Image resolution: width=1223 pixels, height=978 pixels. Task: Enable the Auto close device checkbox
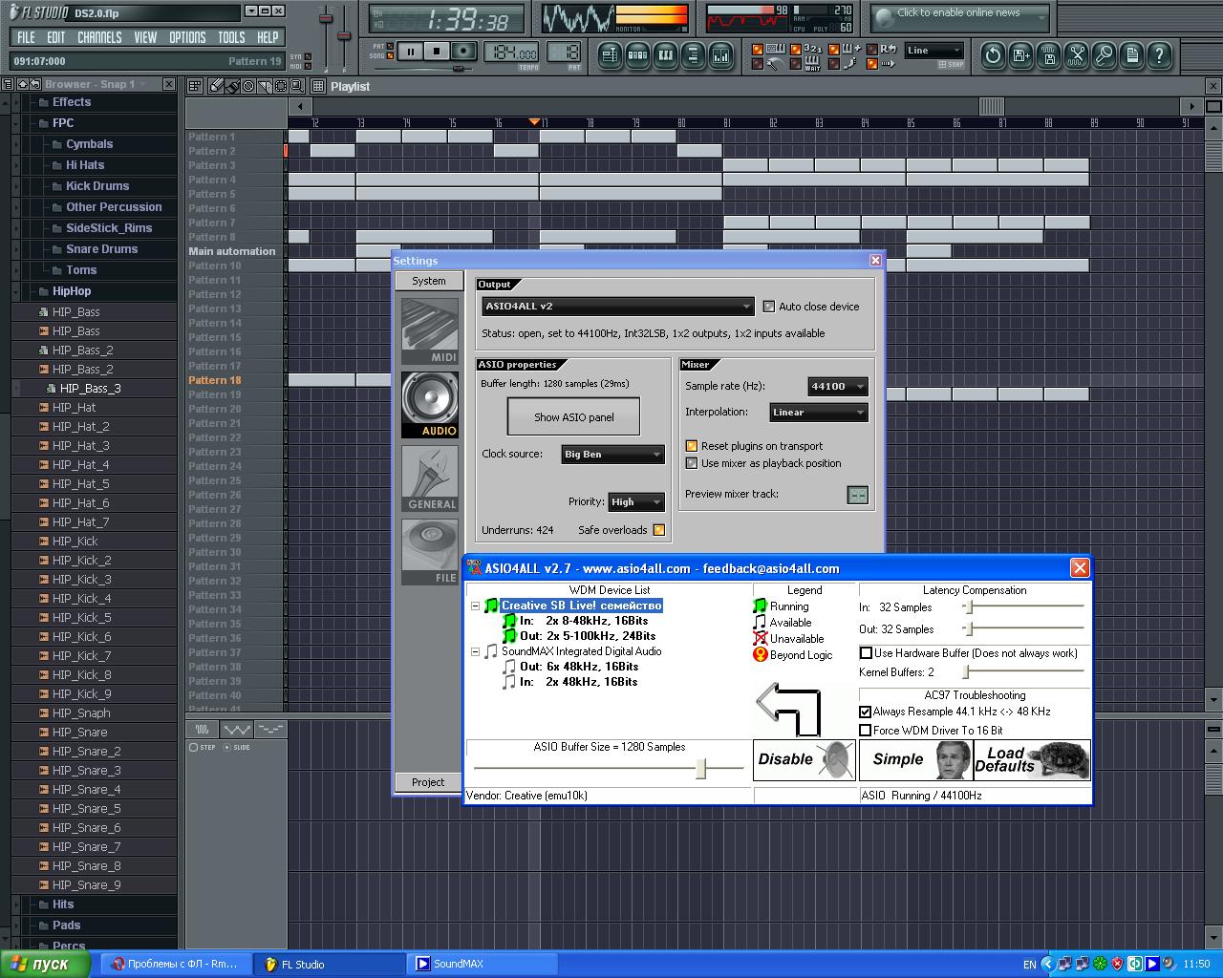pyautogui.click(x=769, y=307)
